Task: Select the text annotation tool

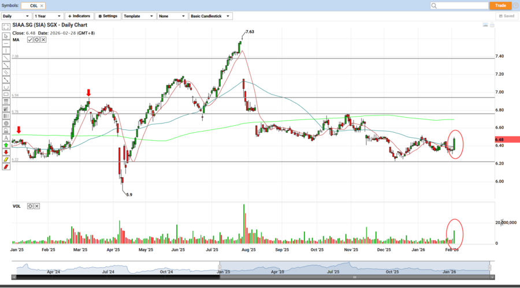Action: [x=6, y=138]
